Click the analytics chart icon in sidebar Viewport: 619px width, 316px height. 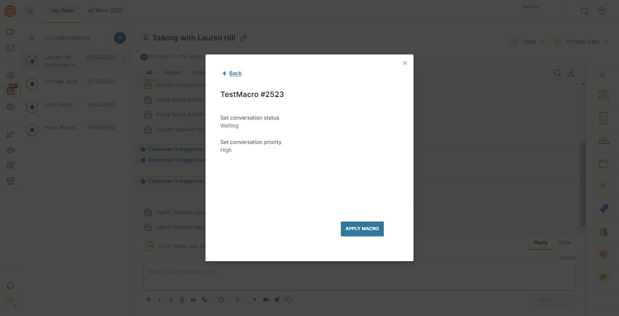point(11,134)
